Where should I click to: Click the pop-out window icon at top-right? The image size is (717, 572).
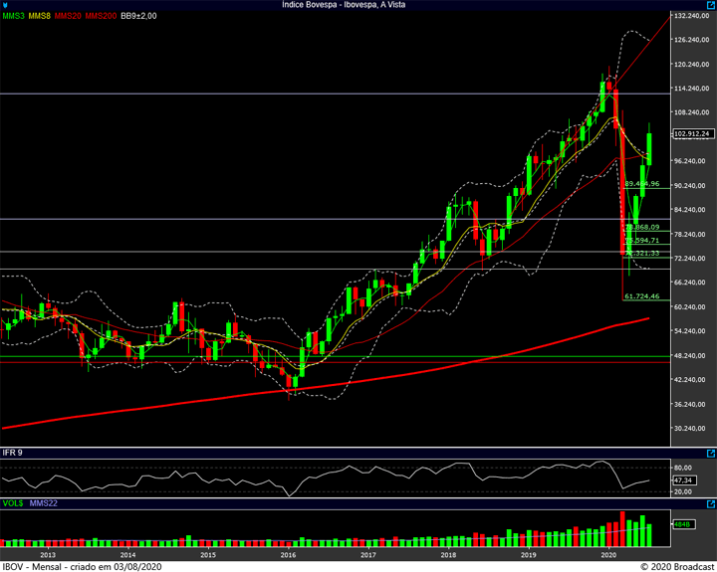click(x=710, y=5)
